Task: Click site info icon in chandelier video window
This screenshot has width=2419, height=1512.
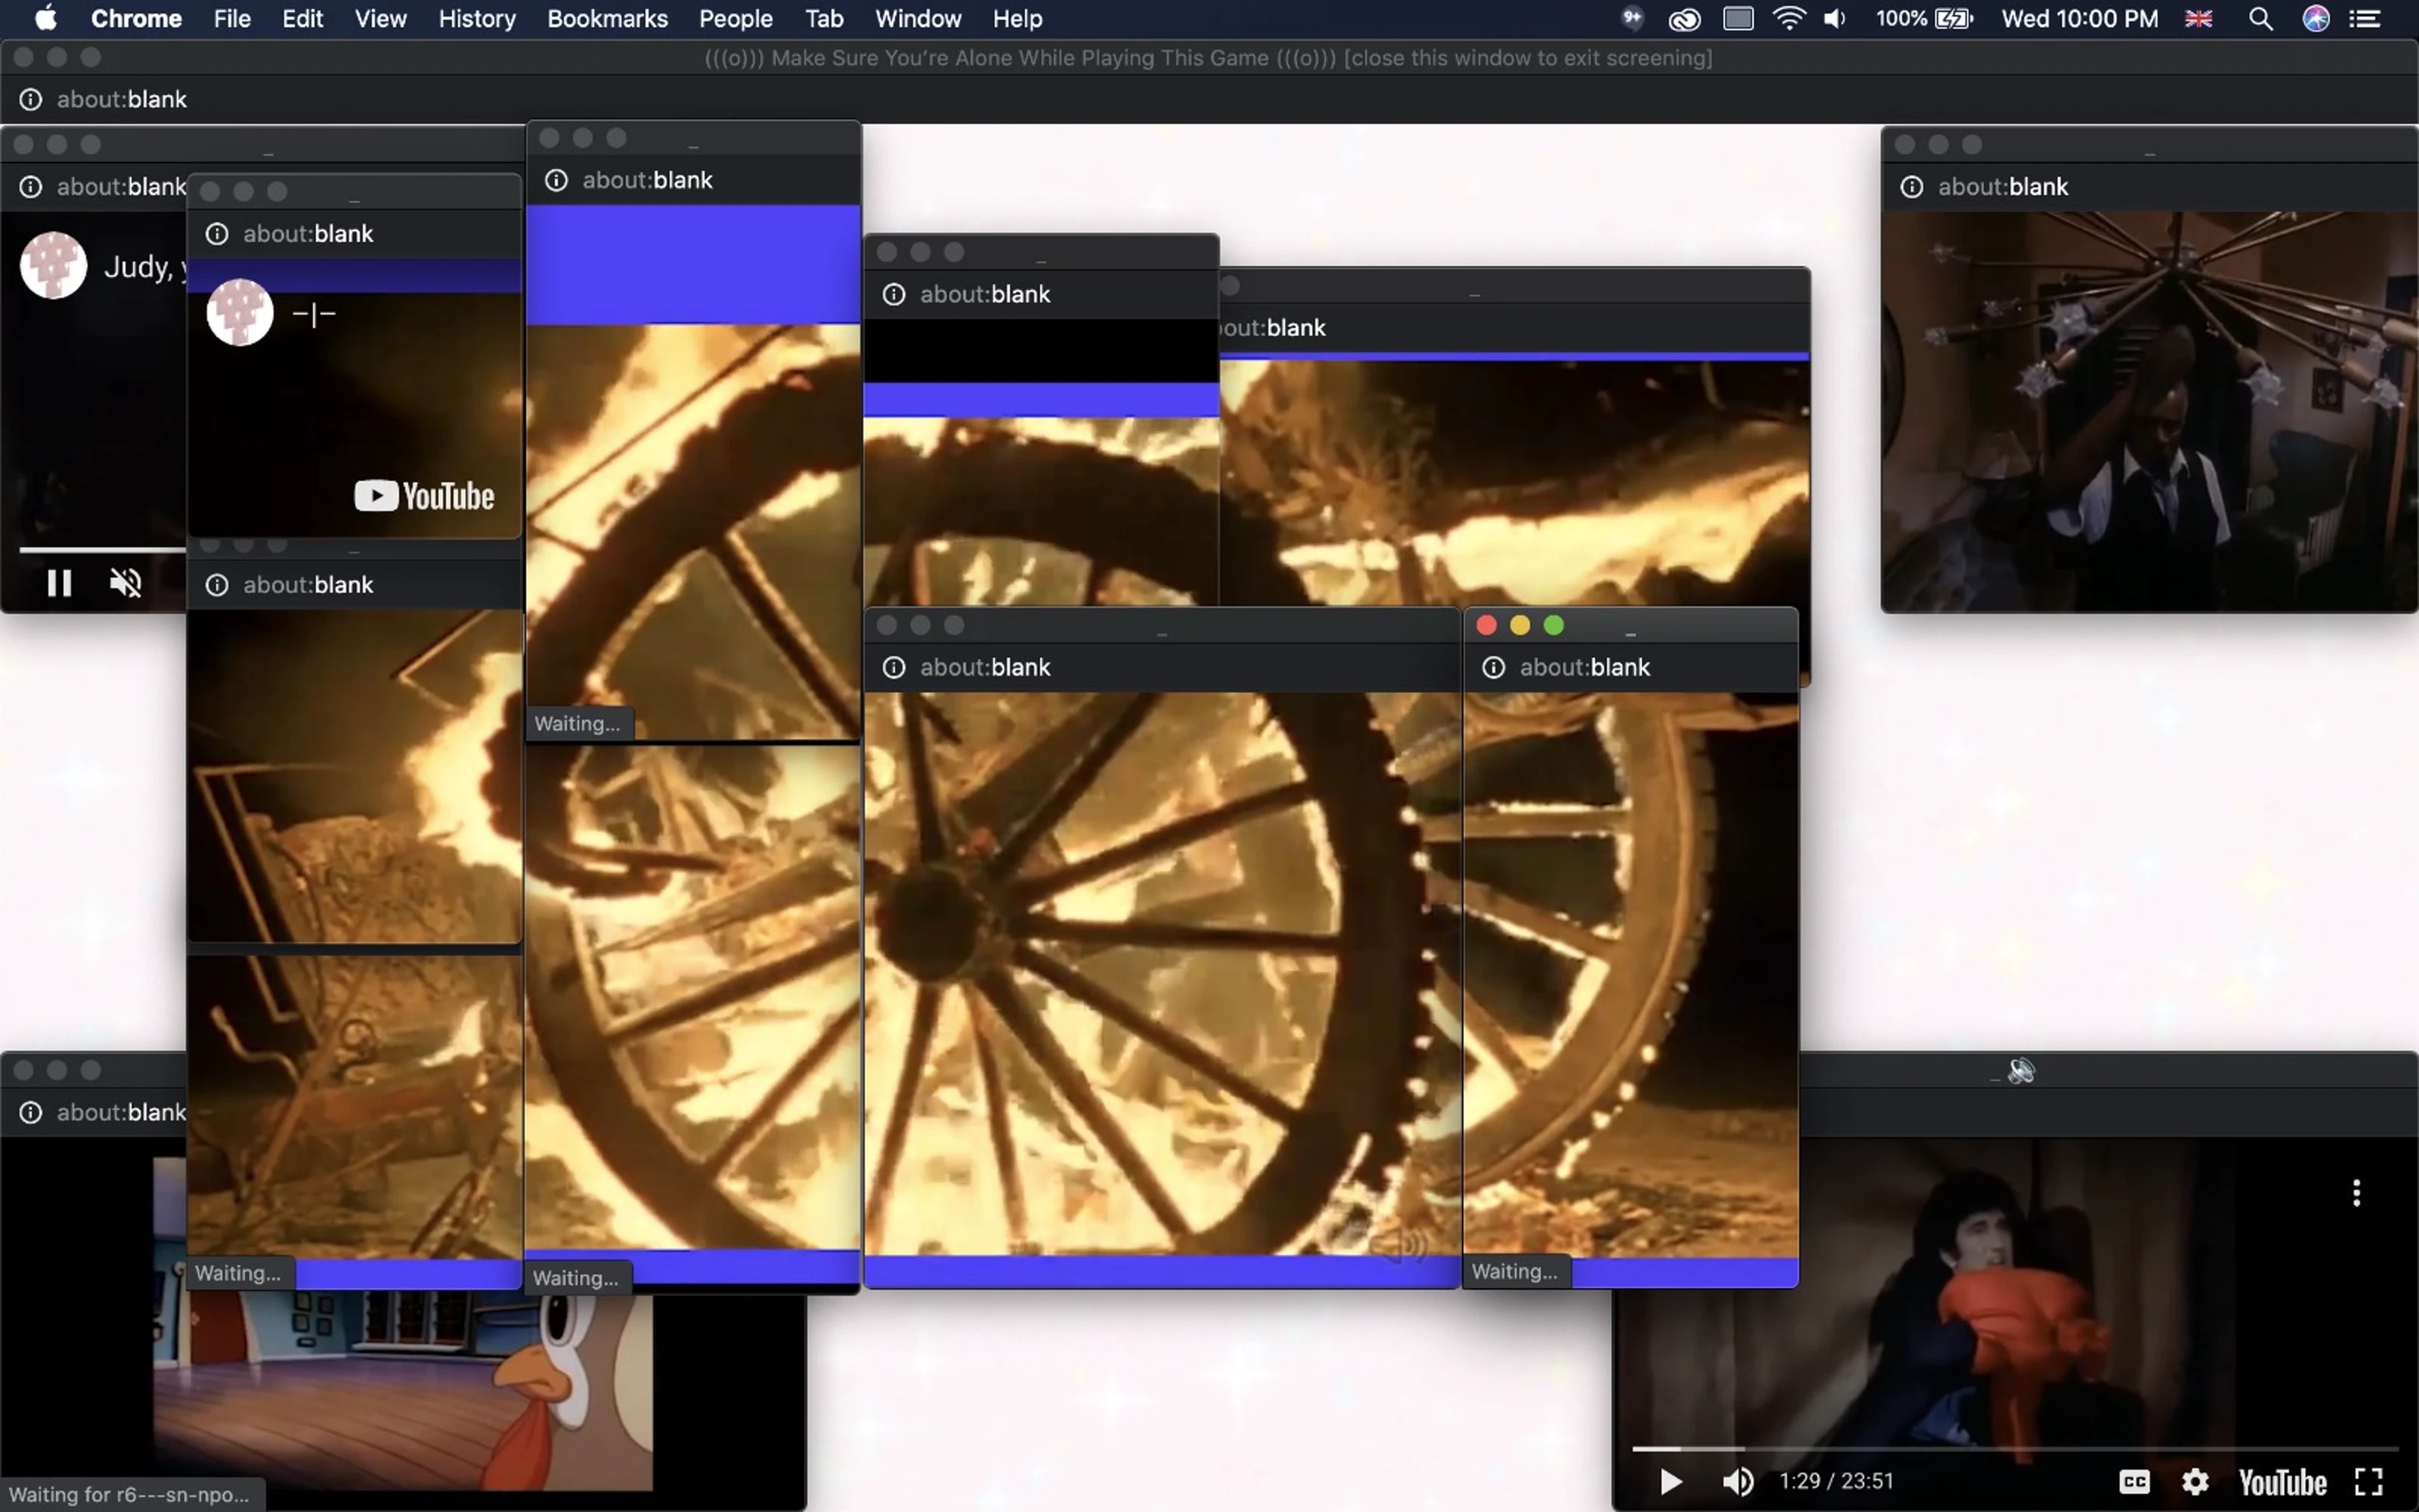Action: pos(1911,187)
